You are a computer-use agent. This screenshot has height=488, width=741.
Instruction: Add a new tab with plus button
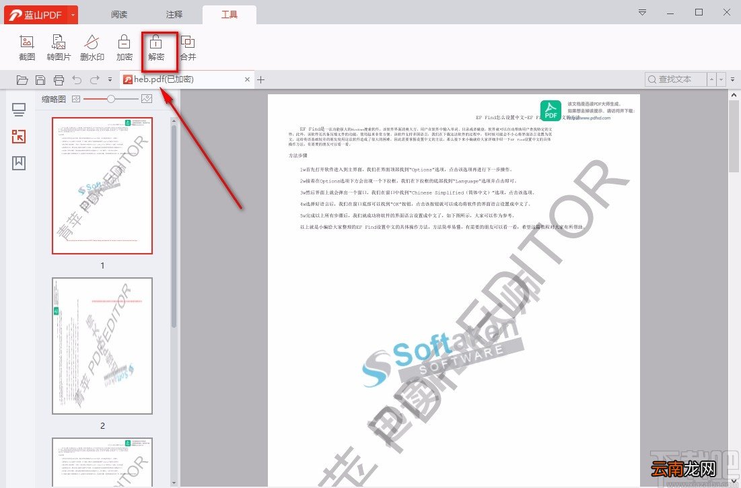tap(260, 80)
